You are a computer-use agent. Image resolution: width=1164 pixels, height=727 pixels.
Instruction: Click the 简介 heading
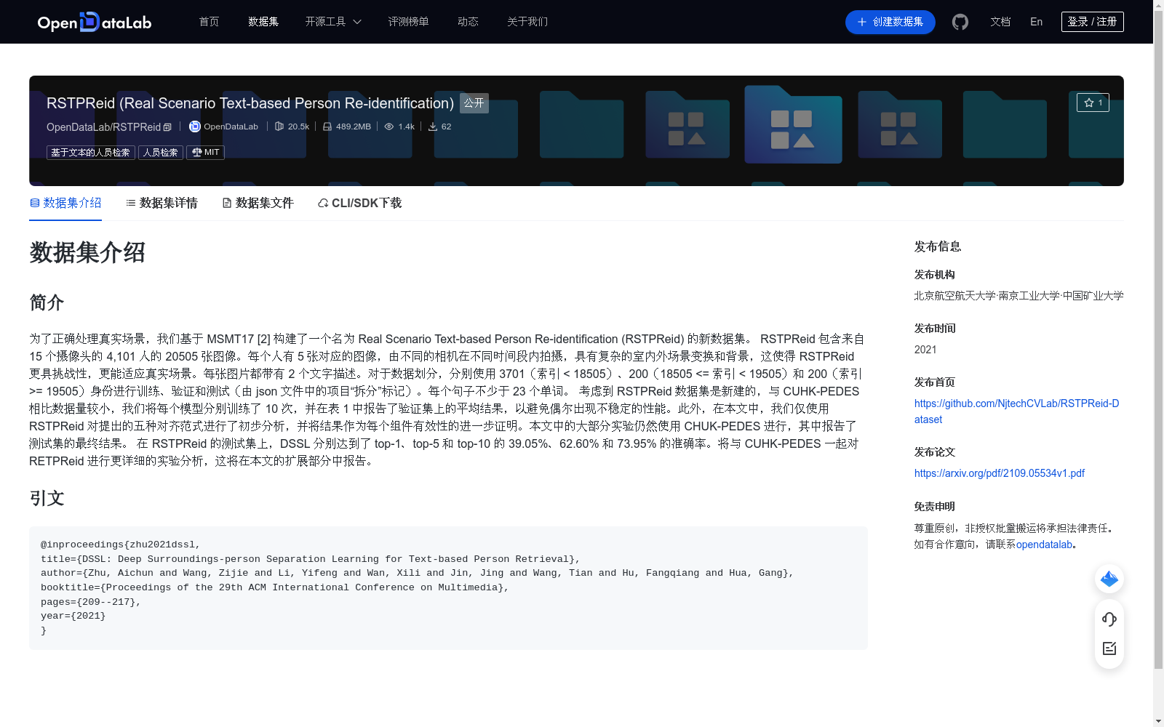point(47,302)
